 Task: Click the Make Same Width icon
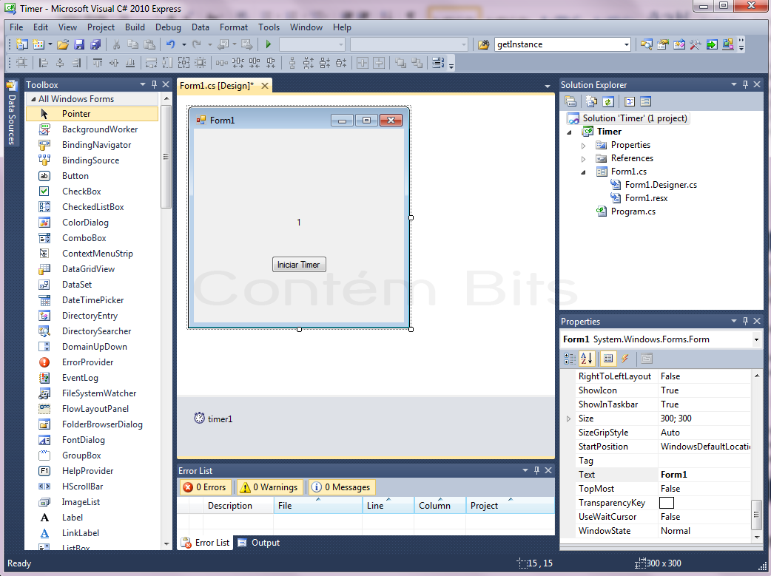coord(152,63)
